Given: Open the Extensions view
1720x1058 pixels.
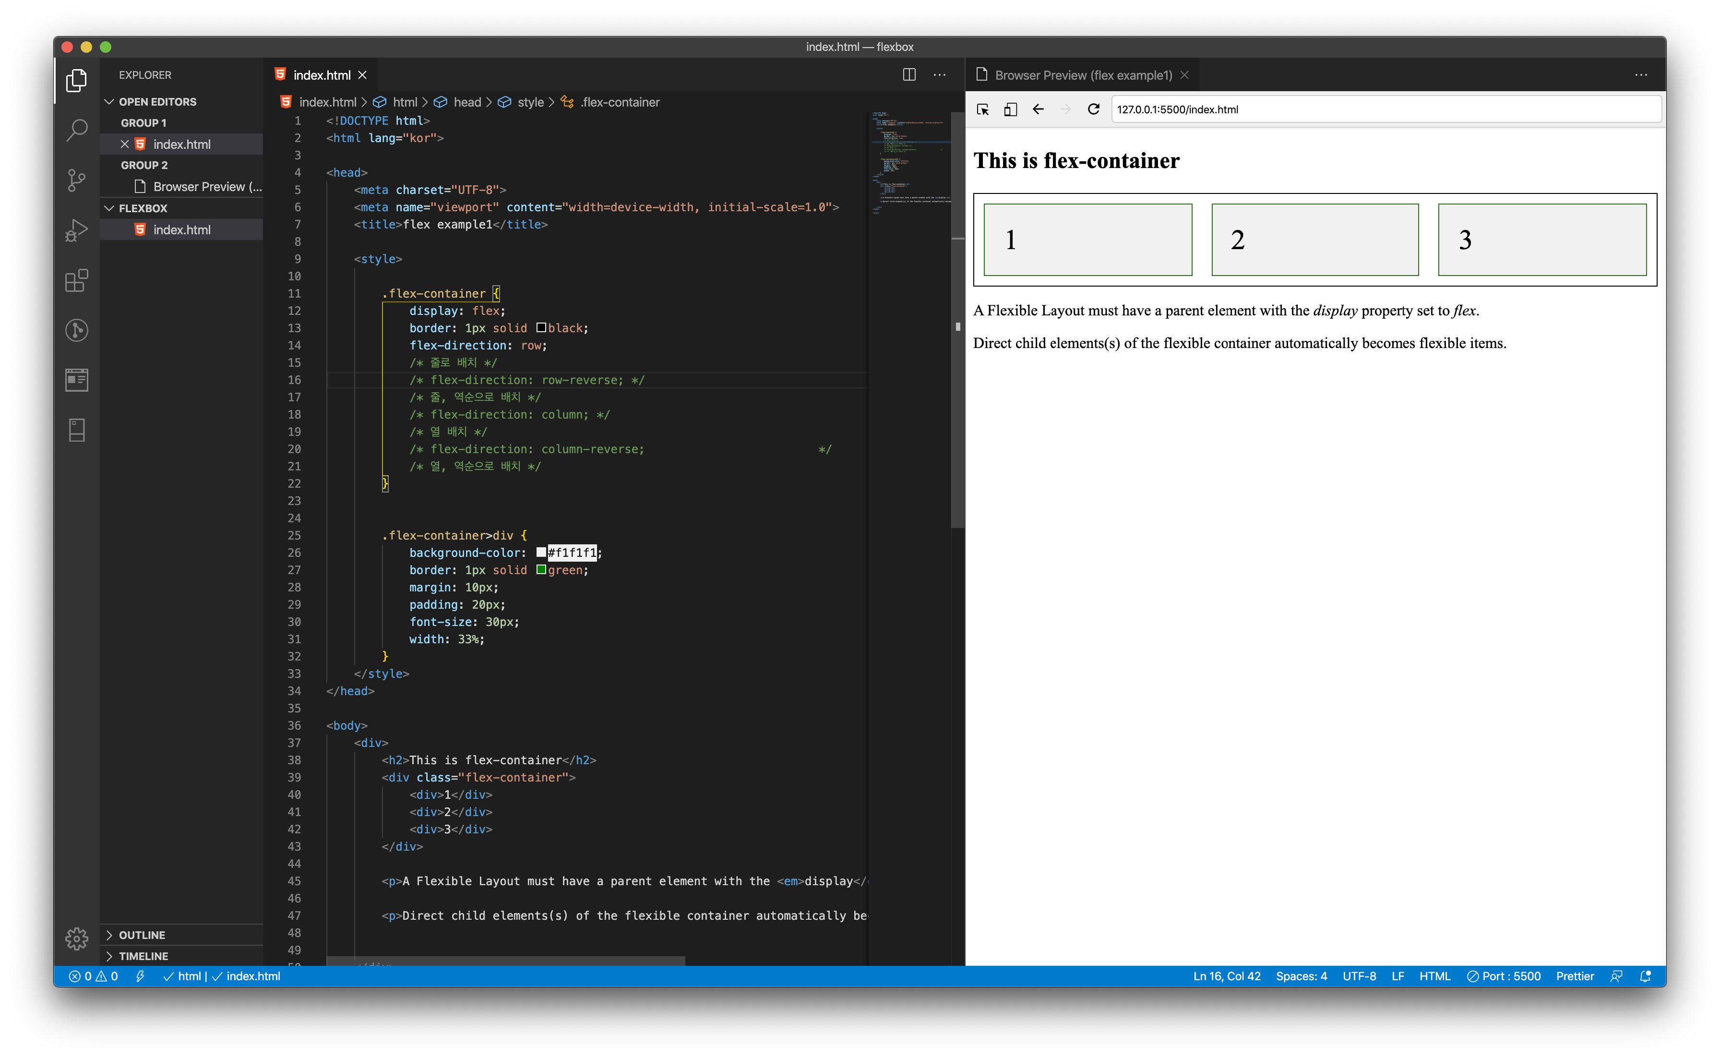Looking at the screenshot, I should 76,281.
